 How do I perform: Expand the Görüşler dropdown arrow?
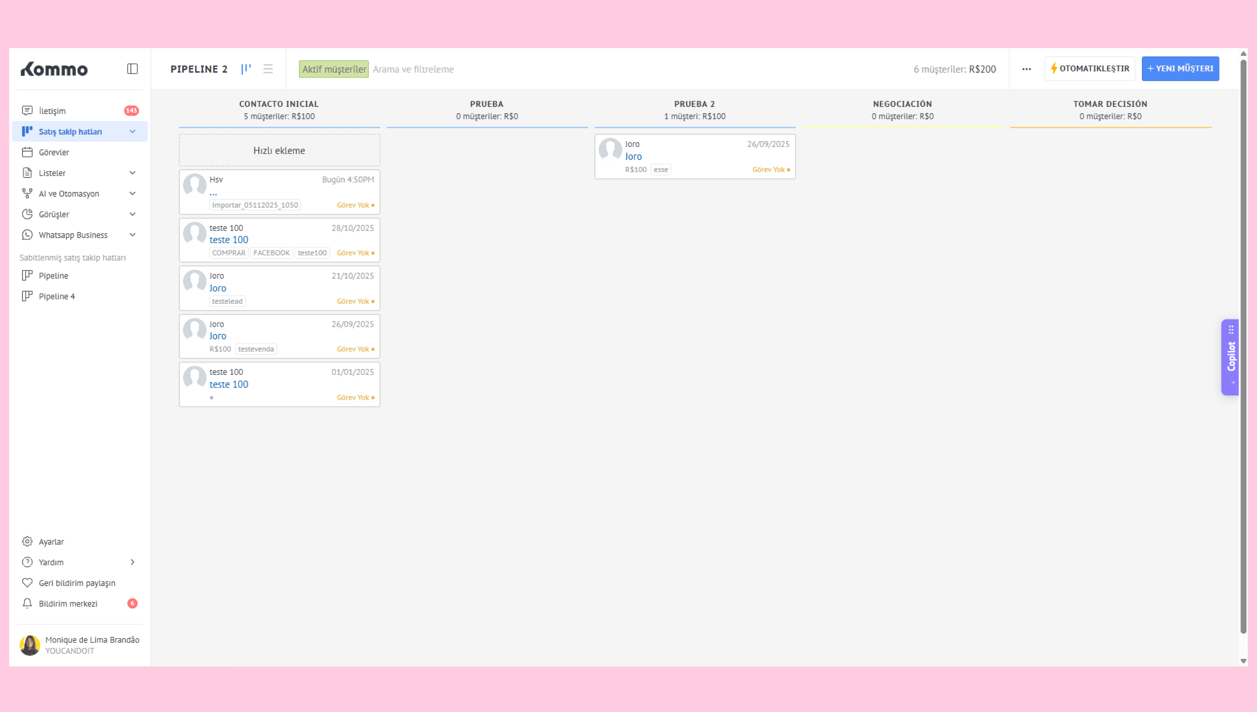(133, 214)
